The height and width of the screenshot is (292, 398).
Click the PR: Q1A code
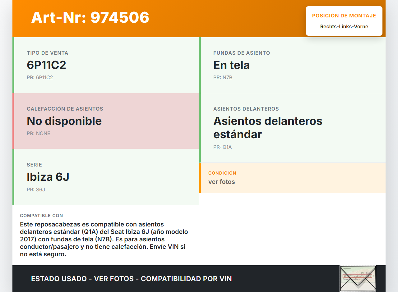222,147
